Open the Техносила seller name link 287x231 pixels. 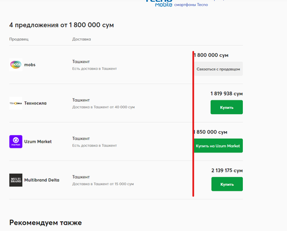36,103
